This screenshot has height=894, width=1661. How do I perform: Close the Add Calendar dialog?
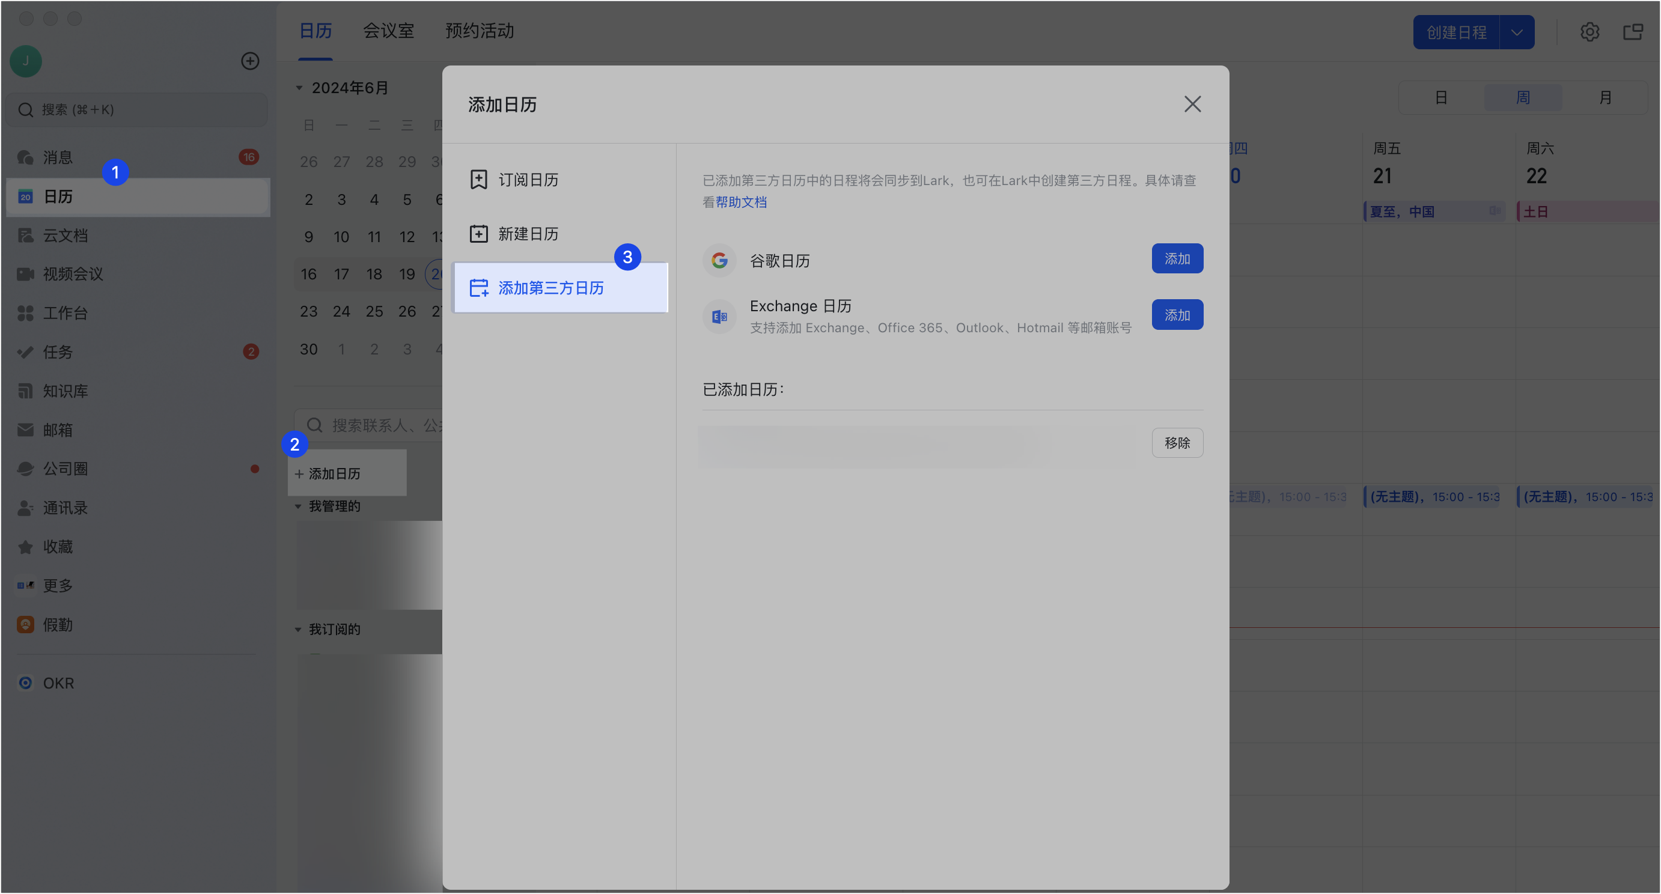coord(1192,105)
